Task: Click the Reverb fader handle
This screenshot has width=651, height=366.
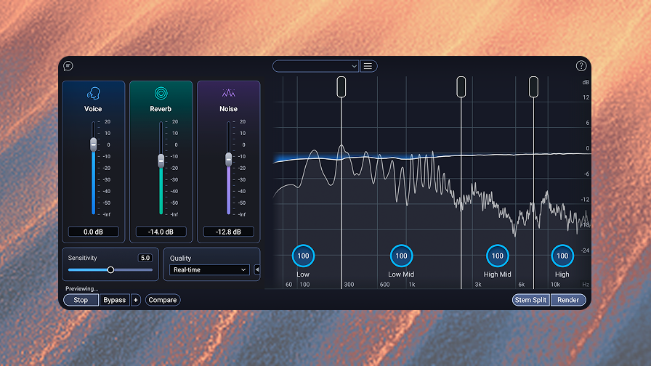Action: point(161,160)
